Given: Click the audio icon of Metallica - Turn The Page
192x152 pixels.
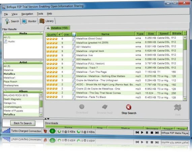Looking at the screenshot, I should pyautogui.click(x=74, y=72).
